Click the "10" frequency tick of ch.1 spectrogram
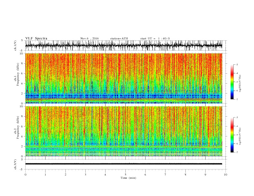254x196 pixels. tap(21, 53)
